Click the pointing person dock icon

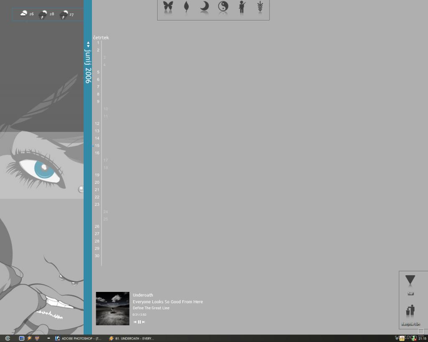click(x=242, y=7)
